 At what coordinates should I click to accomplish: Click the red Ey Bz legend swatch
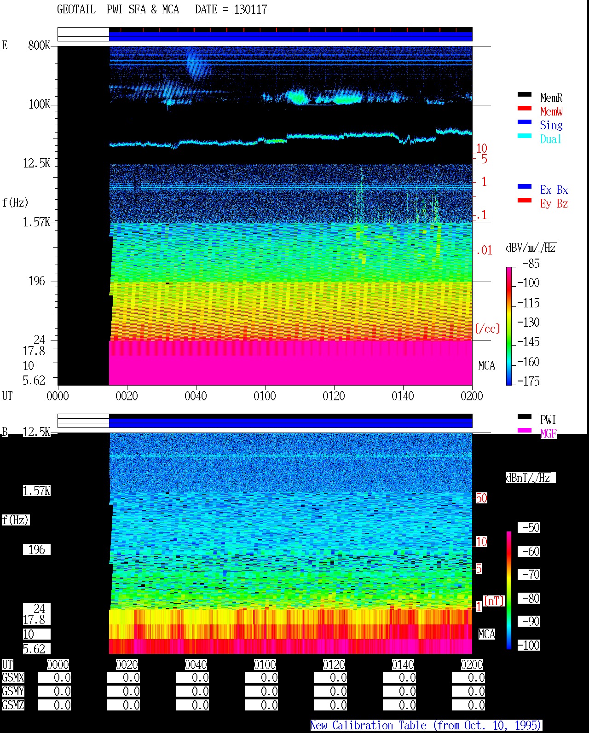525,200
